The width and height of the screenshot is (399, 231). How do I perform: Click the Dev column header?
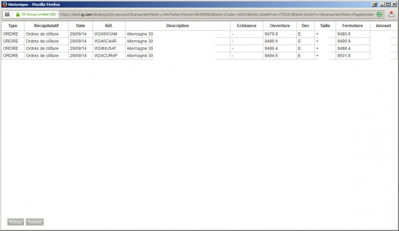[x=305, y=25]
